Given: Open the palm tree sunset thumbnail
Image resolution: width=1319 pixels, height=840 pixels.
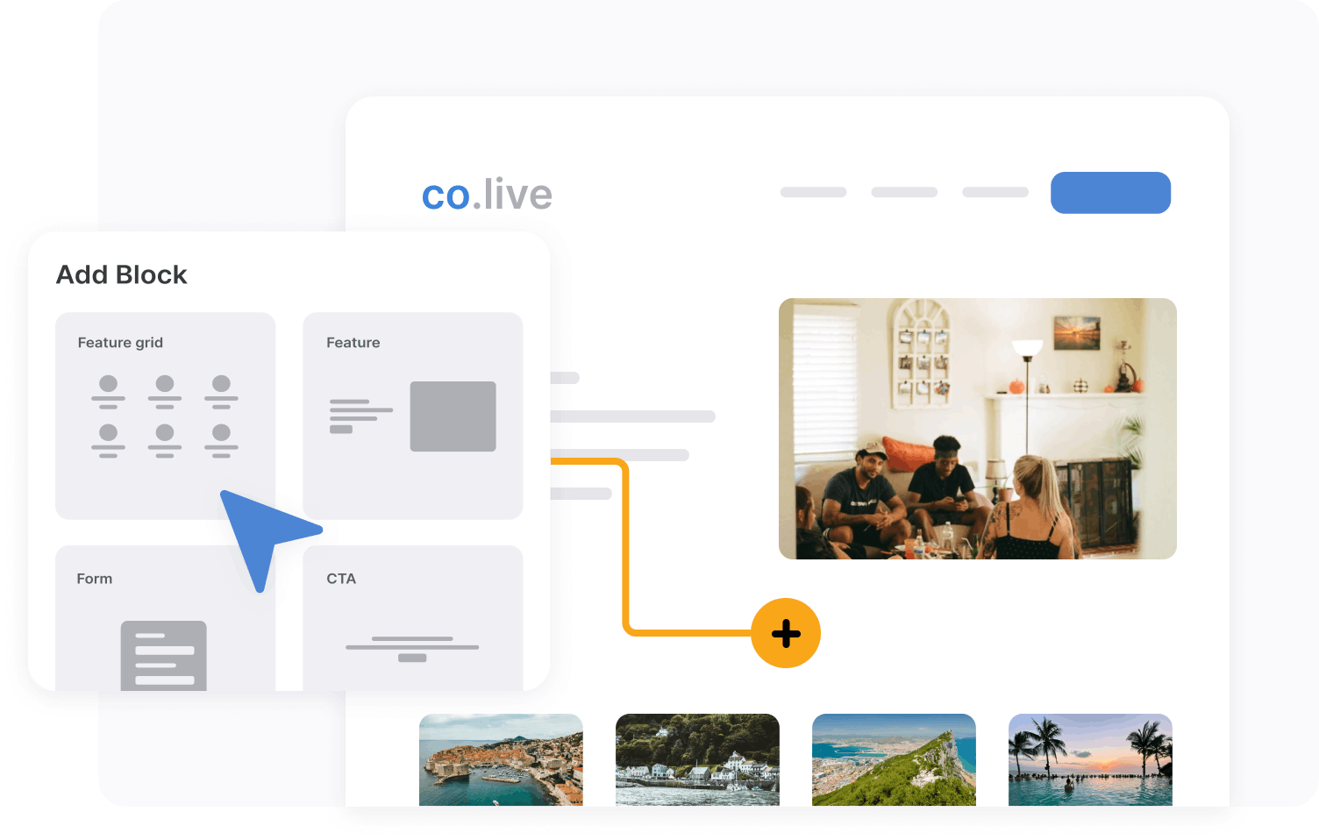Looking at the screenshot, I should pyautogui.click(x=1090, y=759).
